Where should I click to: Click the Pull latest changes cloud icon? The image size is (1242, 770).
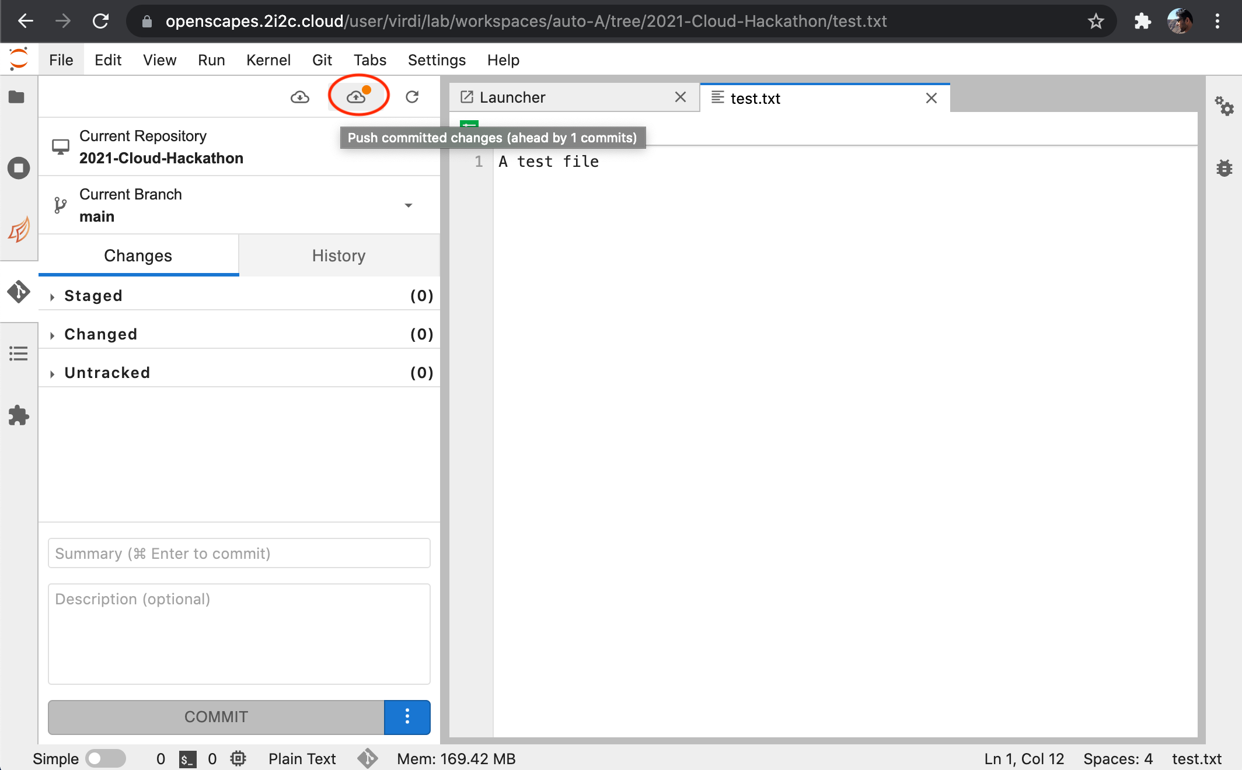tap(300, 97)
